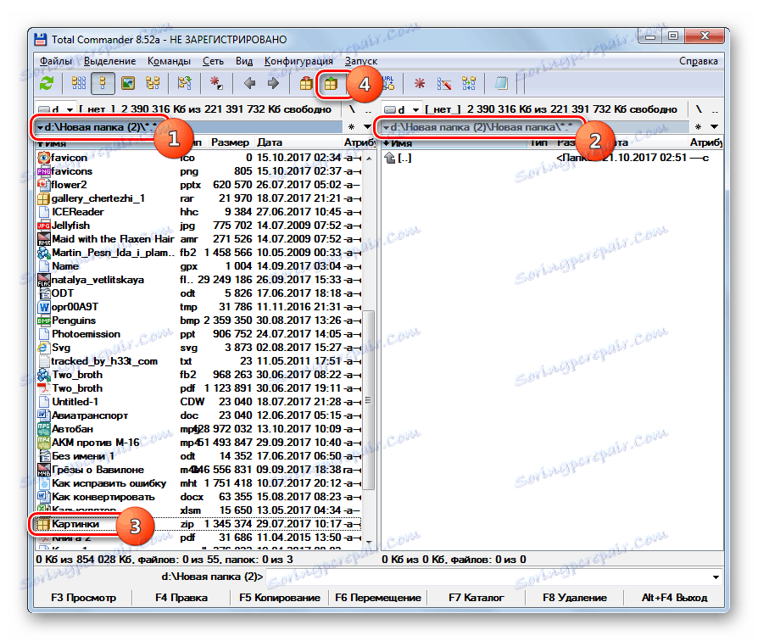This screenshot has width=758, height=641.
Task: Show the directory tree view
Action: tap(153, 84)
